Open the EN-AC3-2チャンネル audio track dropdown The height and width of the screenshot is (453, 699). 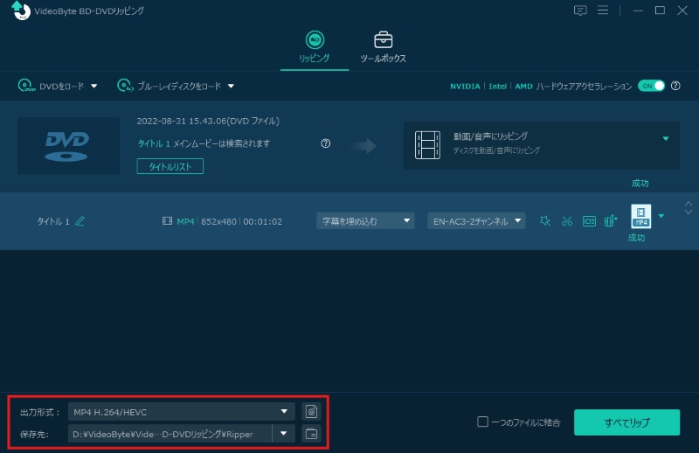tap(476, 221)
